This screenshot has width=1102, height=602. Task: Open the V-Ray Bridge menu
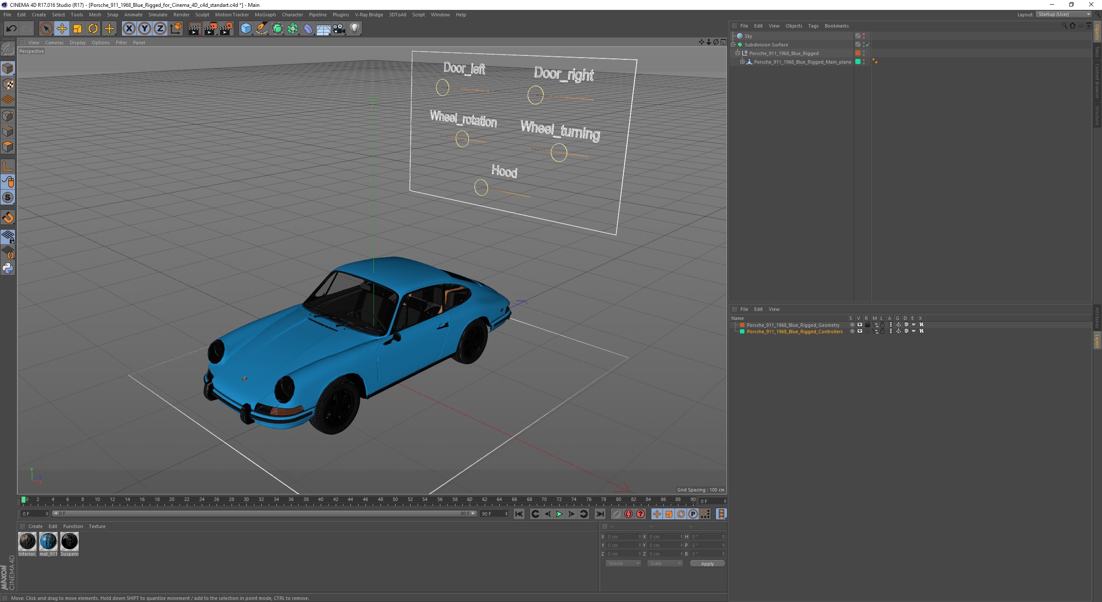pyautogui.click(x=369, y=15)
